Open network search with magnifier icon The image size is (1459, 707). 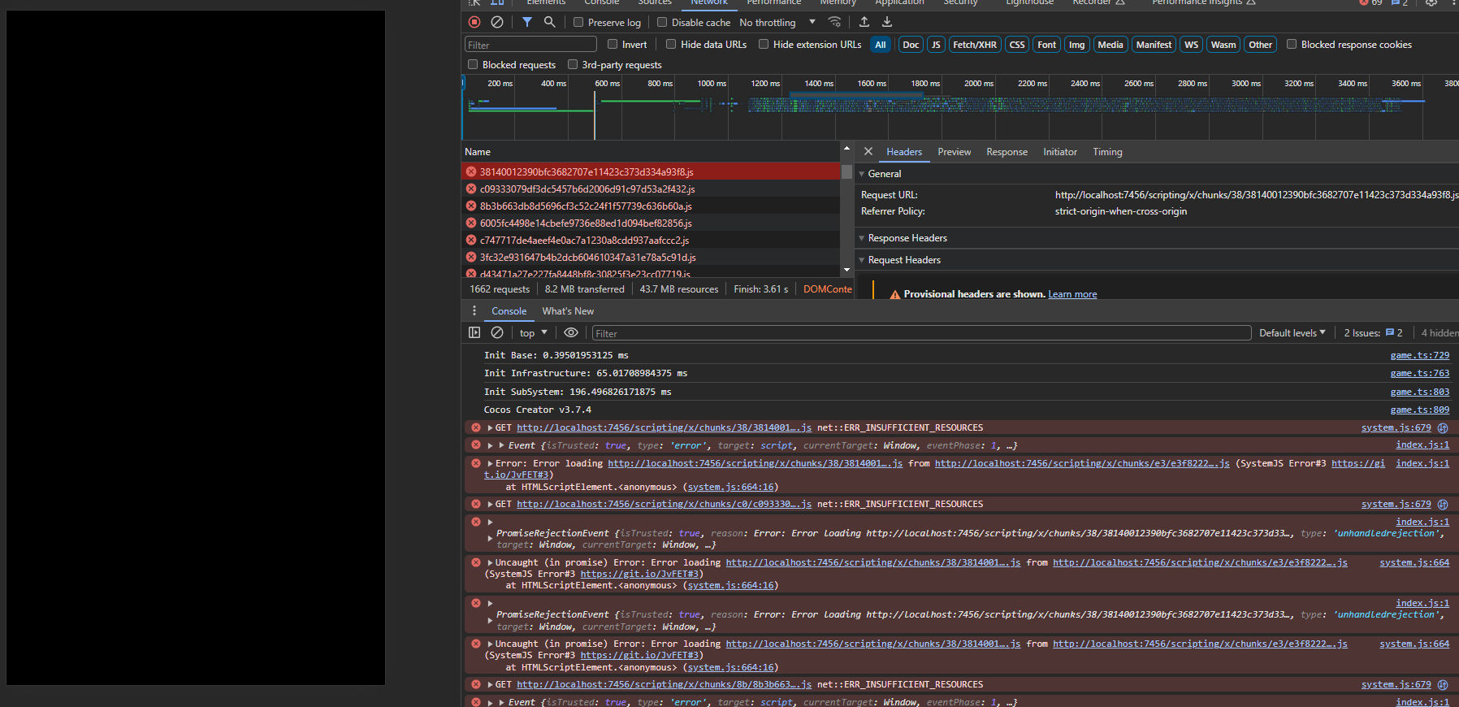550,22
